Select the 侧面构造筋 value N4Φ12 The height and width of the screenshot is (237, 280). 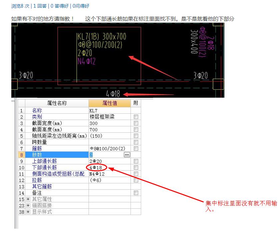click(x=97, y=174)
